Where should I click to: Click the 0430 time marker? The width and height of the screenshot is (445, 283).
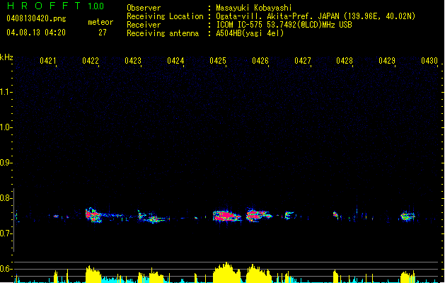(429, 61)
